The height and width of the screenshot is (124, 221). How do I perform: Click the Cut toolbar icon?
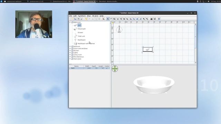pyautogui.click(x=93, y=19)
